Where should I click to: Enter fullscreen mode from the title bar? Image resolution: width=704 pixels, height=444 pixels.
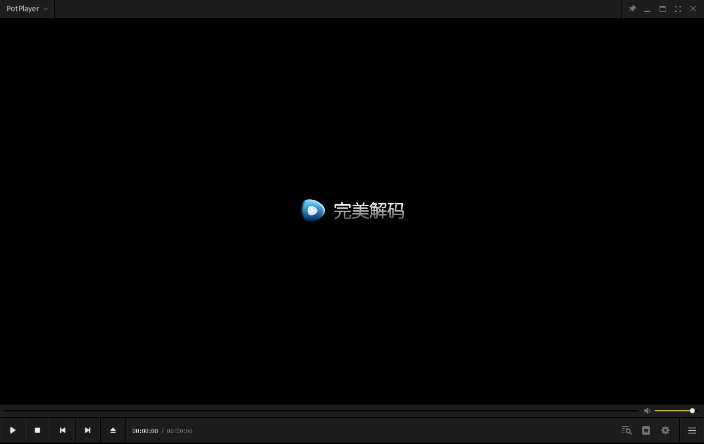pos(678,9)
